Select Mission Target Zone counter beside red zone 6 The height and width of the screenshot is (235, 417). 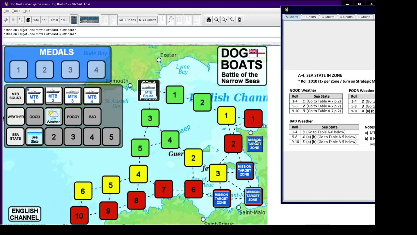222,198
